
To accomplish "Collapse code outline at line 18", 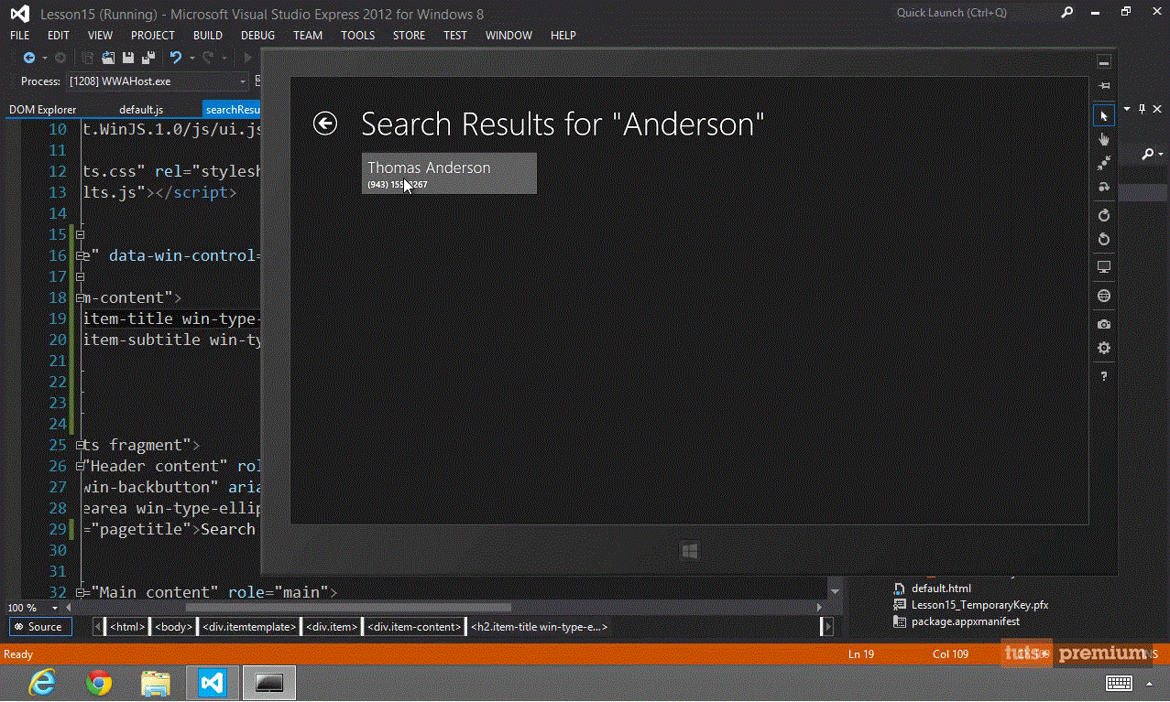I will tap(81, 297).
